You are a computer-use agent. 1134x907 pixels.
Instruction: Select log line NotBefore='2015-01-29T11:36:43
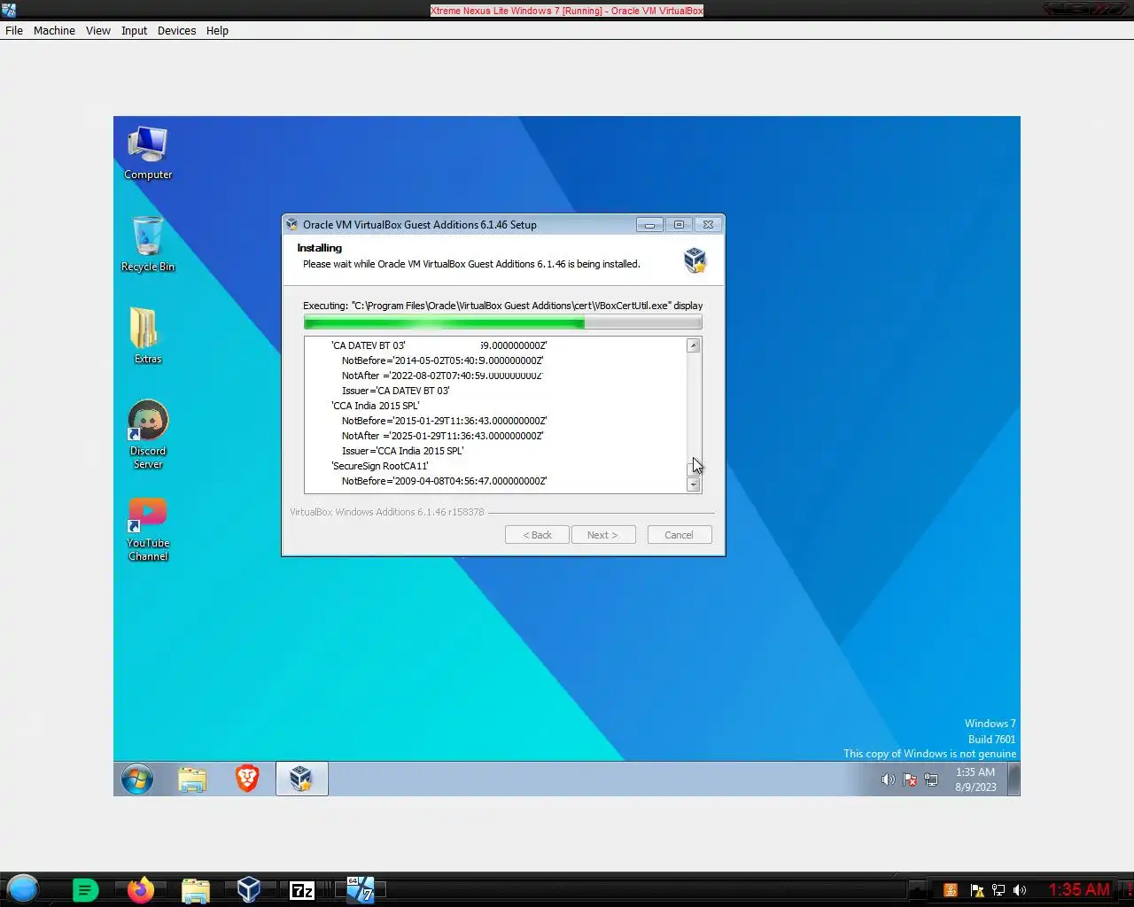pyautogui.click(x=445, y=421)
